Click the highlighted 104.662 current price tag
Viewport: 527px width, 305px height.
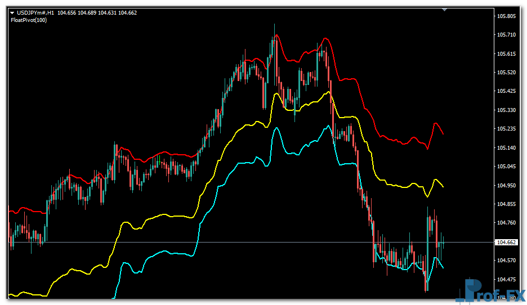505,243
